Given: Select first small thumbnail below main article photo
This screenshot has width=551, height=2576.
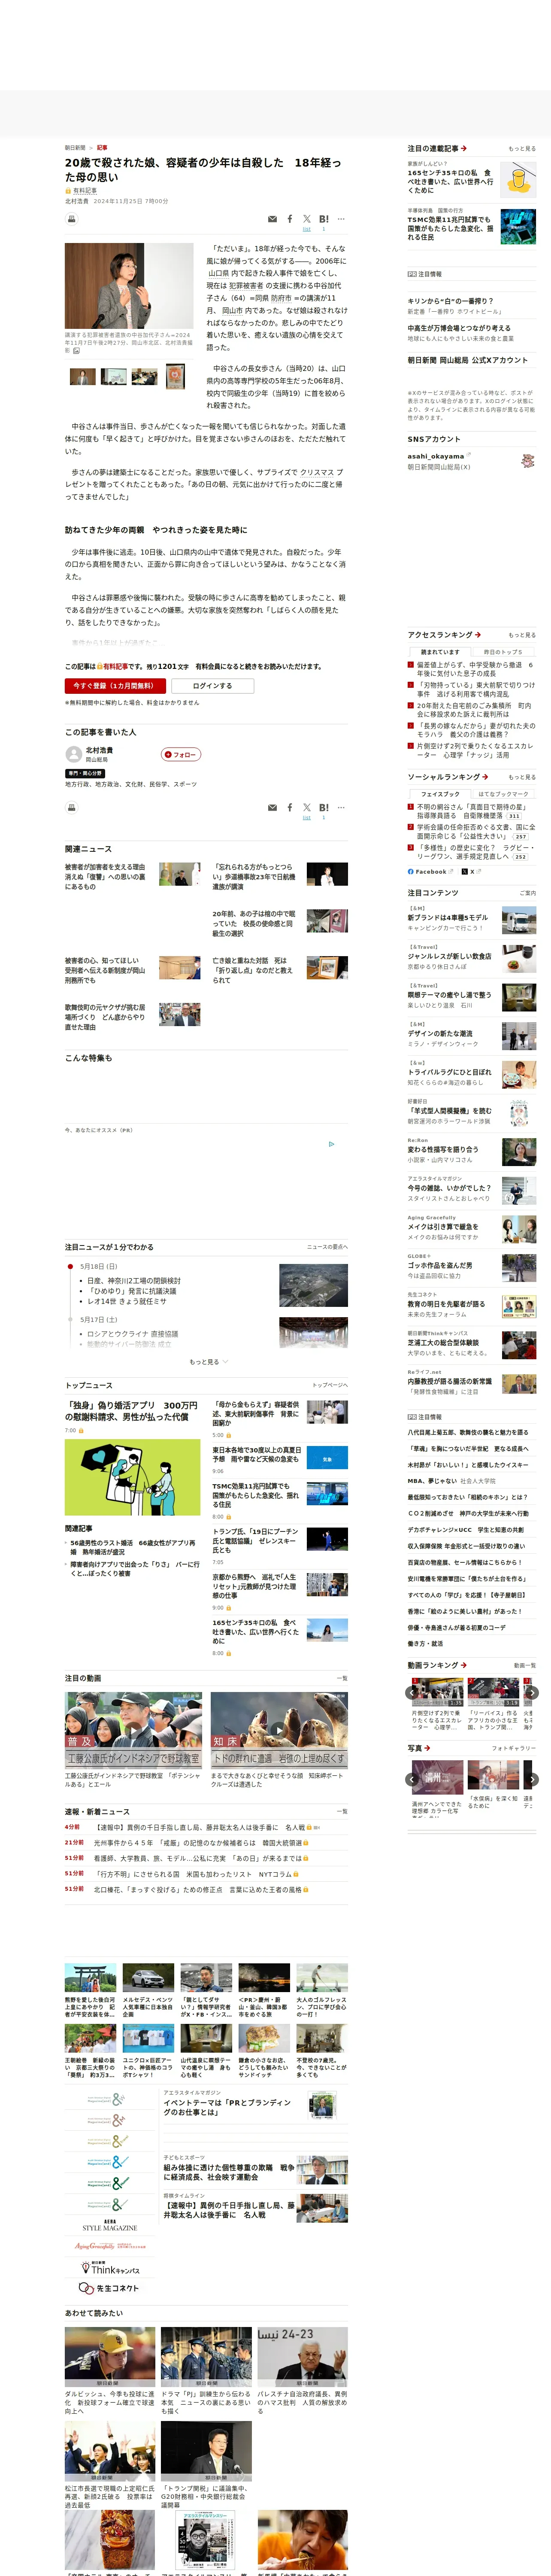Looking at the screenshot, I should 83,376.
